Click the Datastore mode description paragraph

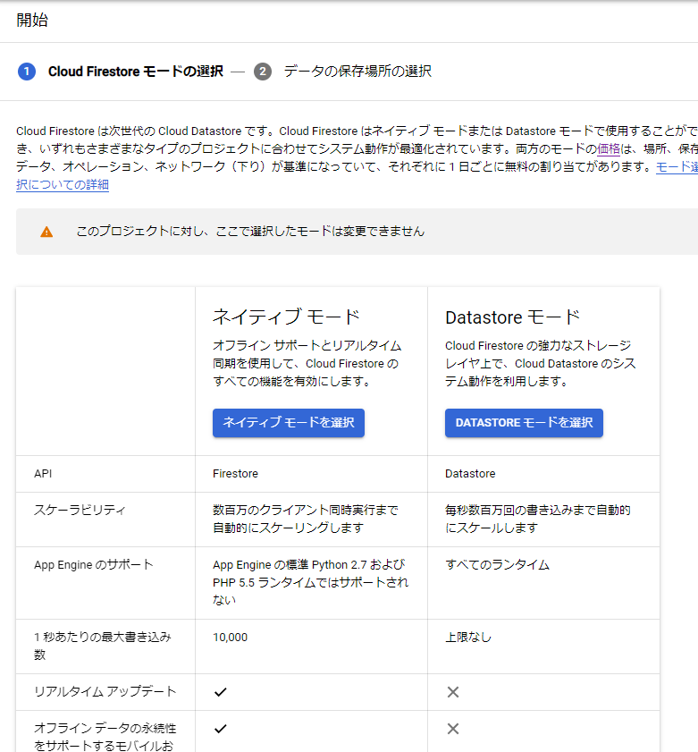[541, 364]
